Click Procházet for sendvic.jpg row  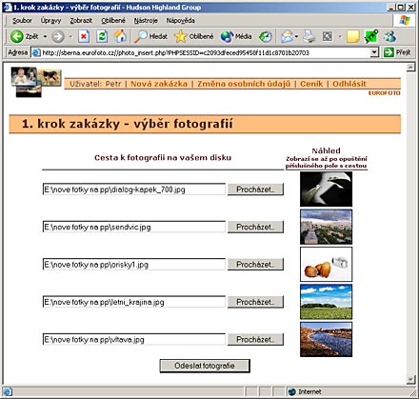[255, 227]
